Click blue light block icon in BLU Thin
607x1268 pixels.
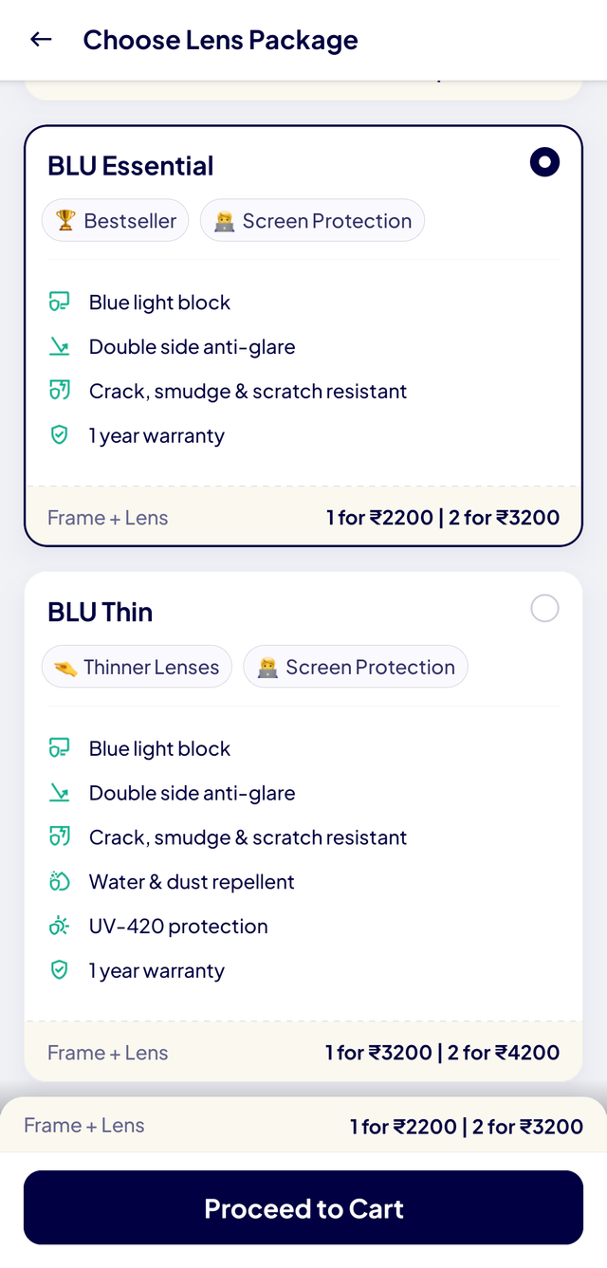[x=59, y=748]
